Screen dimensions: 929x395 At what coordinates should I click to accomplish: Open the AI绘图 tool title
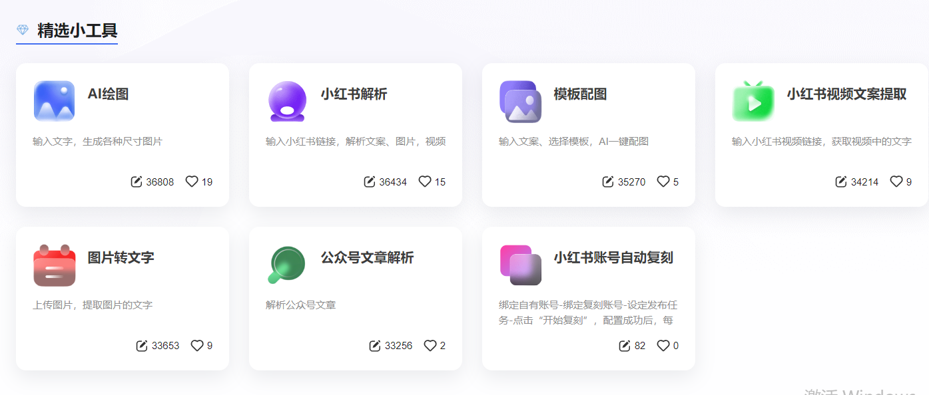(x=108, y=94)
